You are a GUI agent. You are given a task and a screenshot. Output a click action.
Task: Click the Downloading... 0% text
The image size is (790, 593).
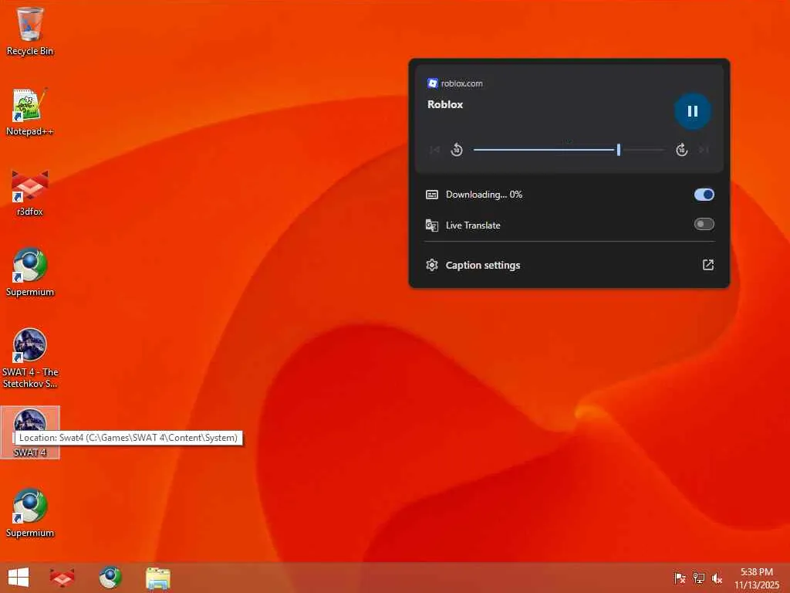pyautogui.click(x=484, y=195)
